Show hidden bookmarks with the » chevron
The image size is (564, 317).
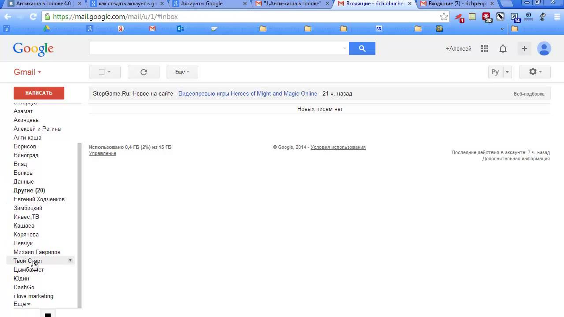pyautogui.click(x=502, y=29)
